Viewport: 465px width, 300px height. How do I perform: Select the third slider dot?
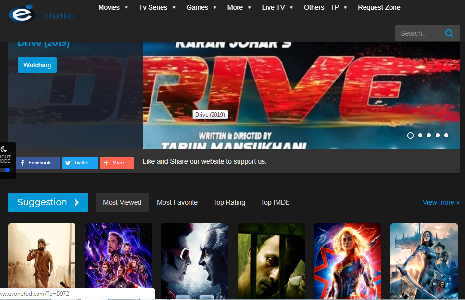click(429, 135)
